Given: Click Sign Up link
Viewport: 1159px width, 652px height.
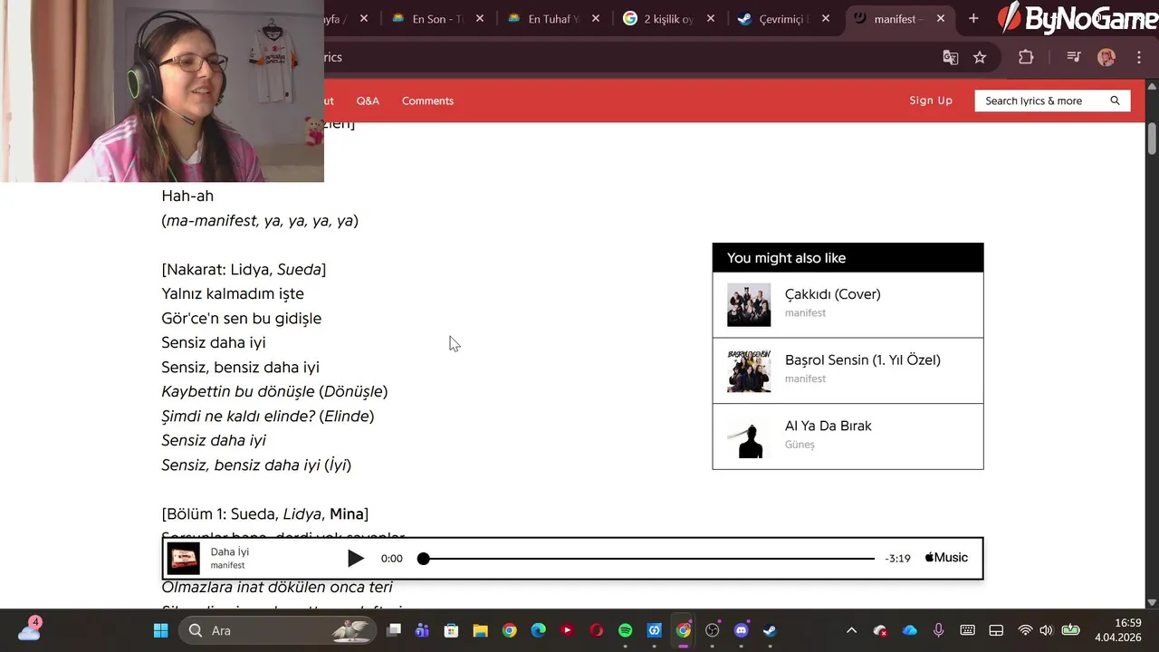Looking at the screenshot, I should (x=931, y=101).
